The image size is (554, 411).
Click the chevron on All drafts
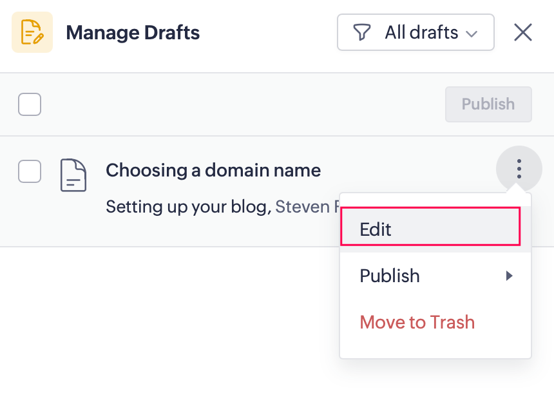tap(472, 33)
